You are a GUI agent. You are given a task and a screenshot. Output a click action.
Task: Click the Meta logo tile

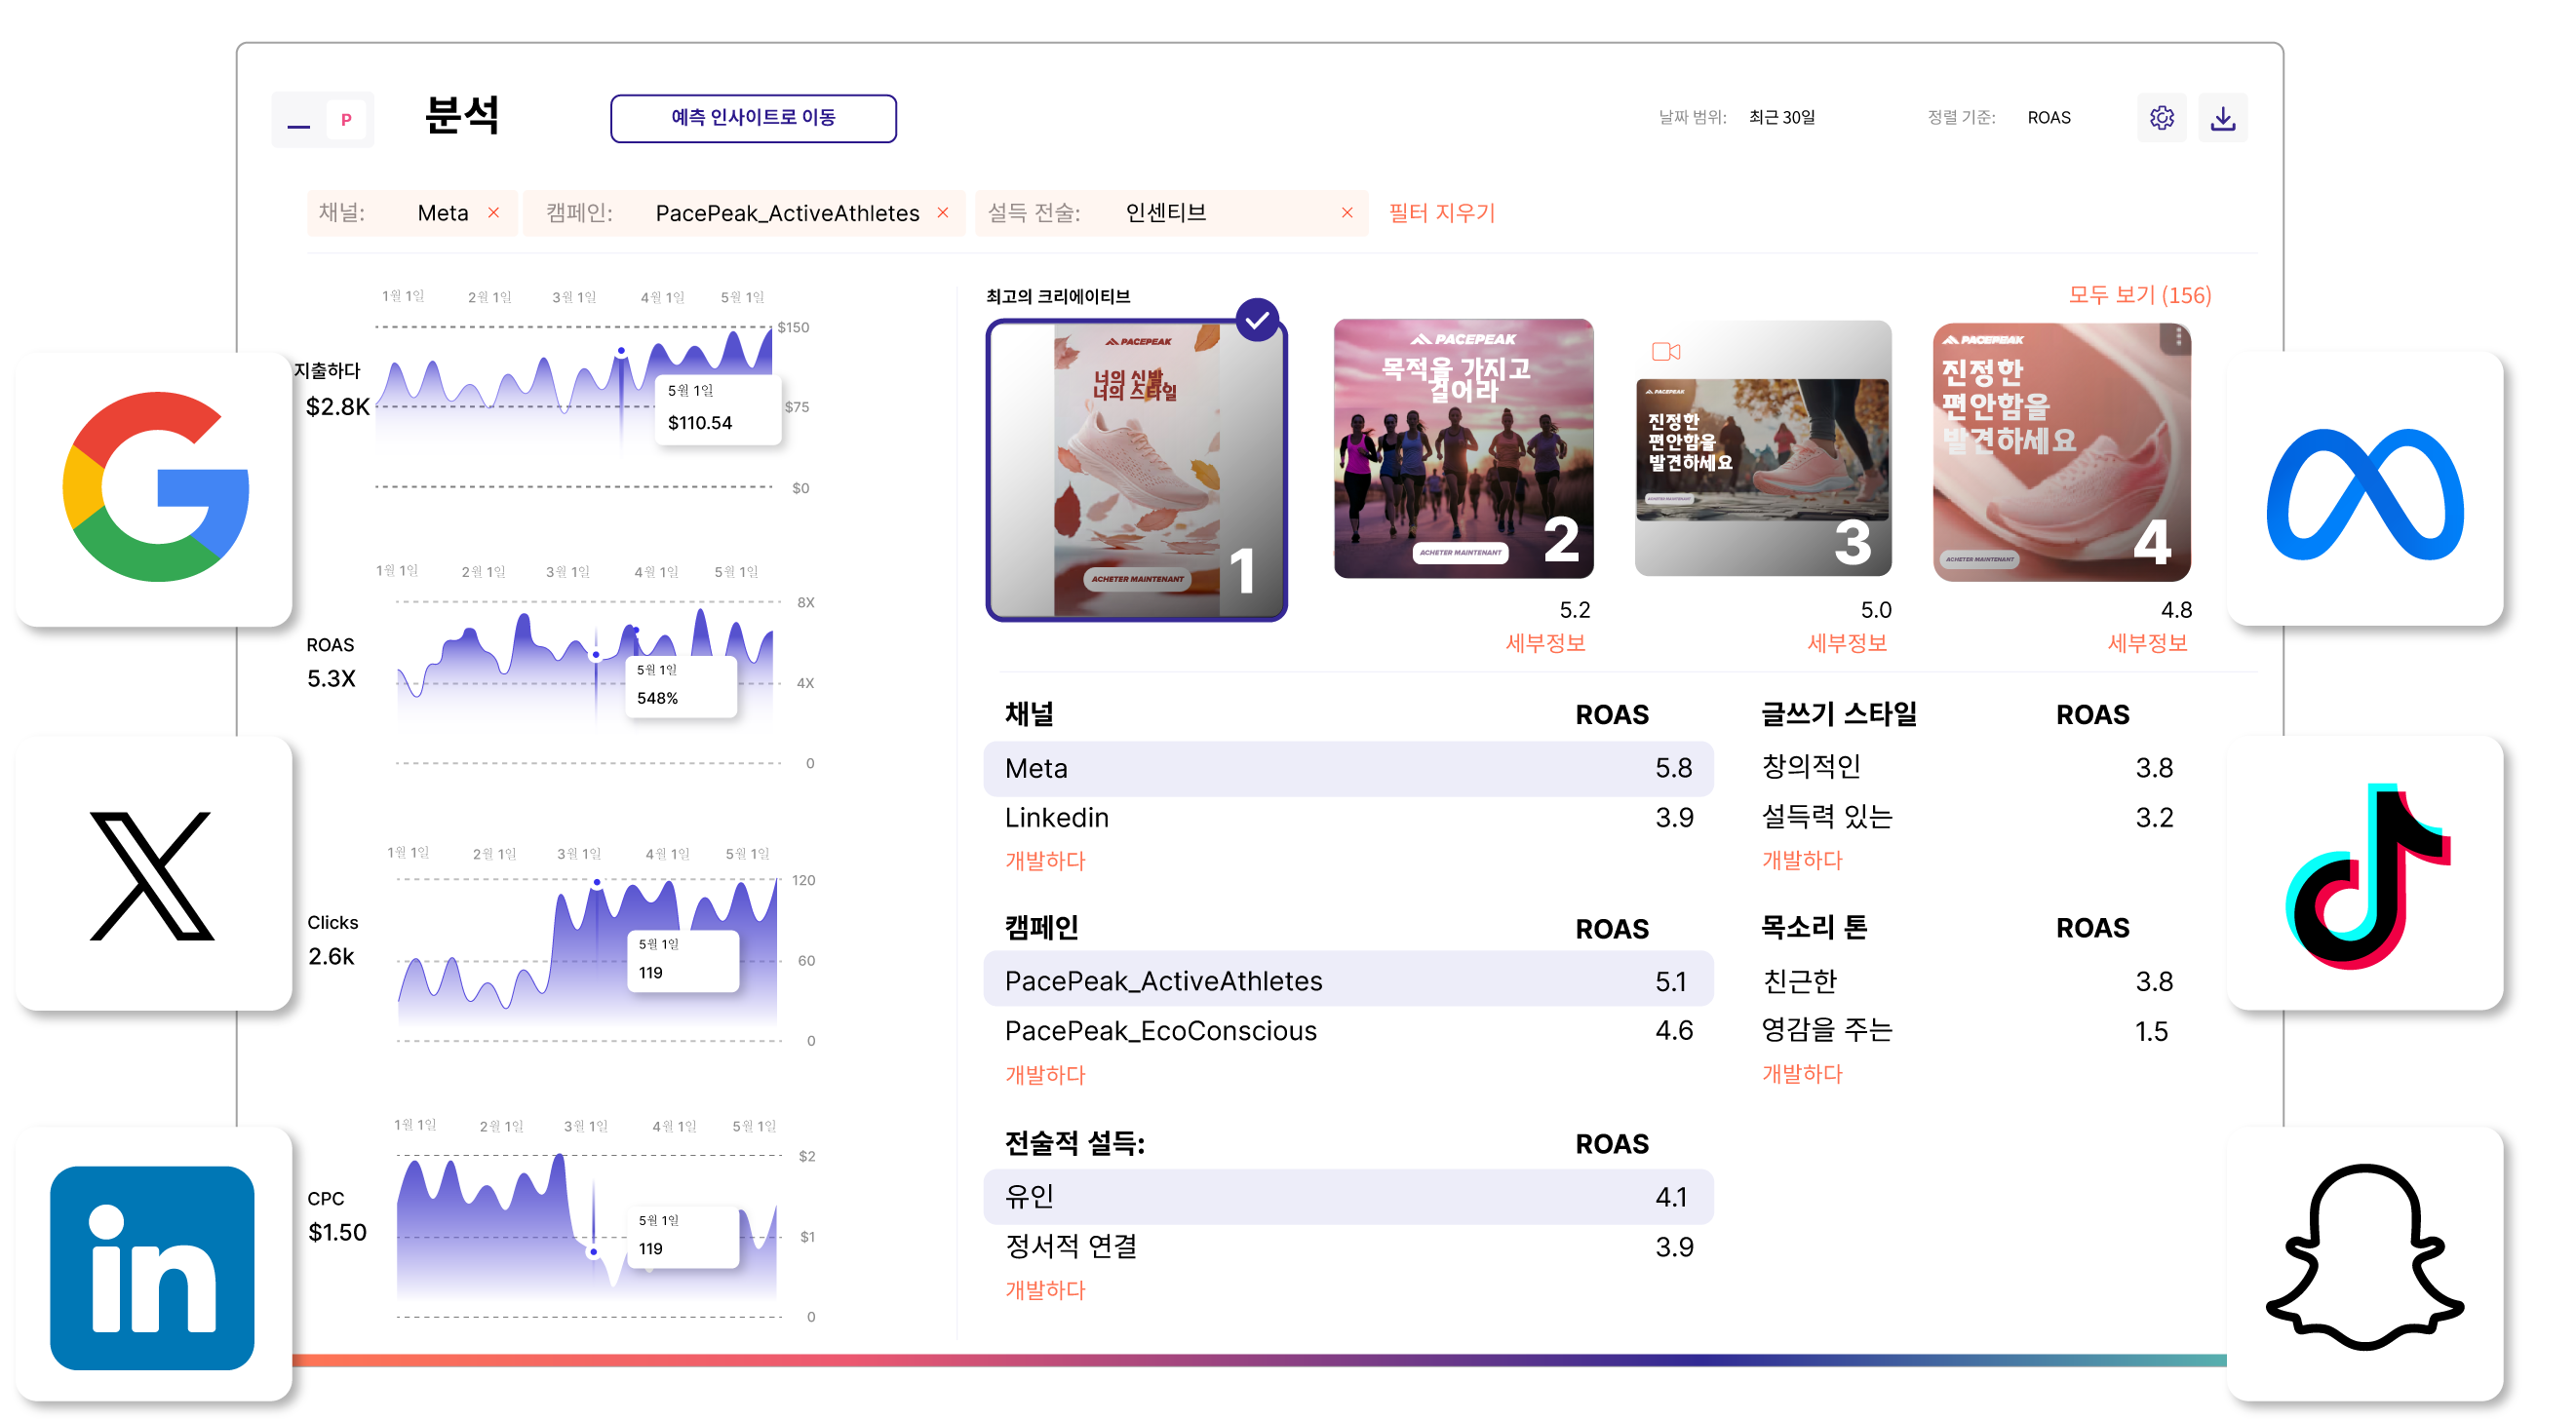[x=2364, y=488]
